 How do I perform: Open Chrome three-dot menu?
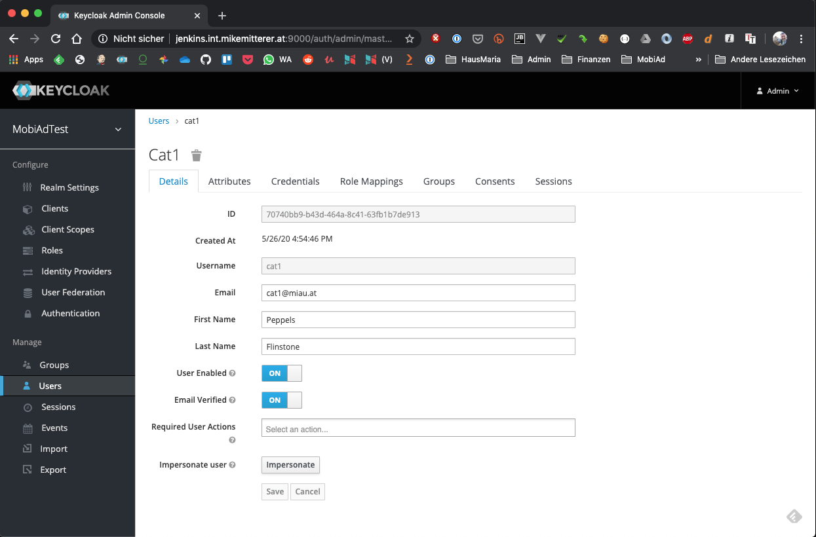point(801,39)
